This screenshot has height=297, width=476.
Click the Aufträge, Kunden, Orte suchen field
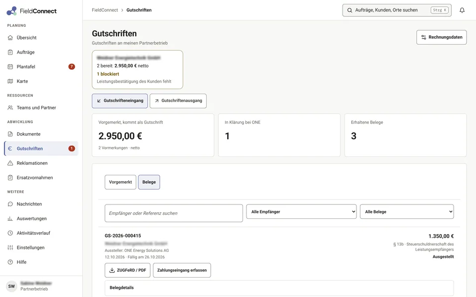pos(397,10)
